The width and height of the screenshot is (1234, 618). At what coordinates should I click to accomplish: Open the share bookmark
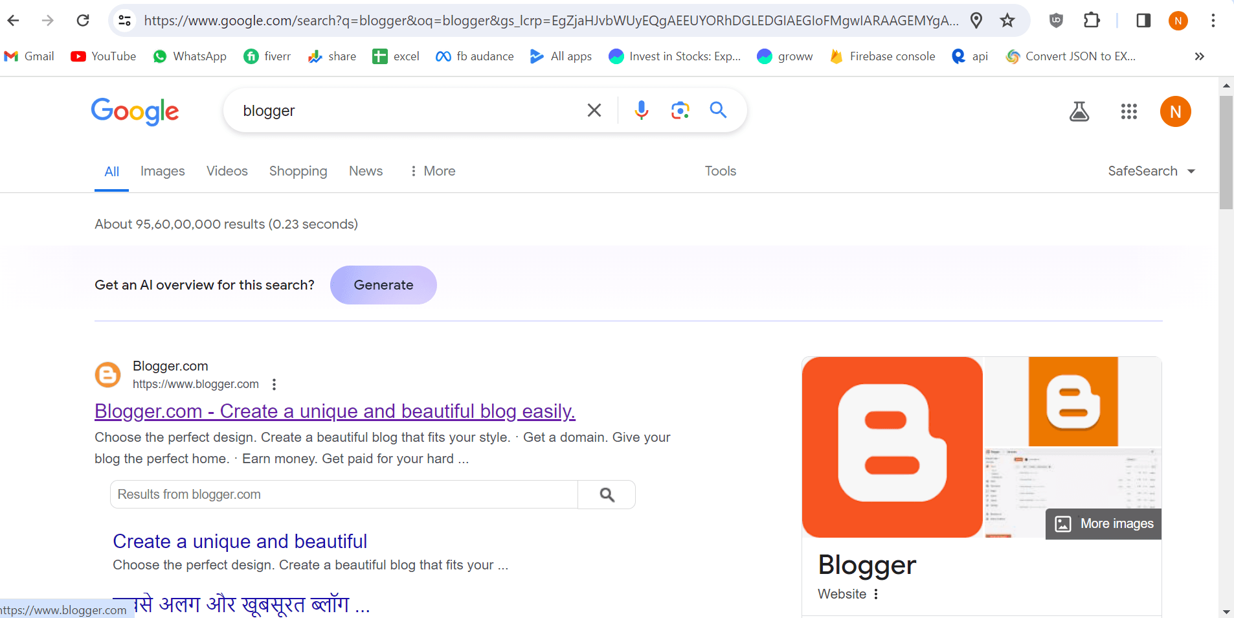tap(332, 56)
